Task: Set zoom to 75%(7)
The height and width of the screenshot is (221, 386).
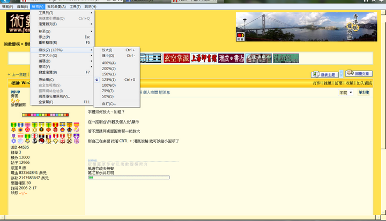Action: click(x=117, y=91)
